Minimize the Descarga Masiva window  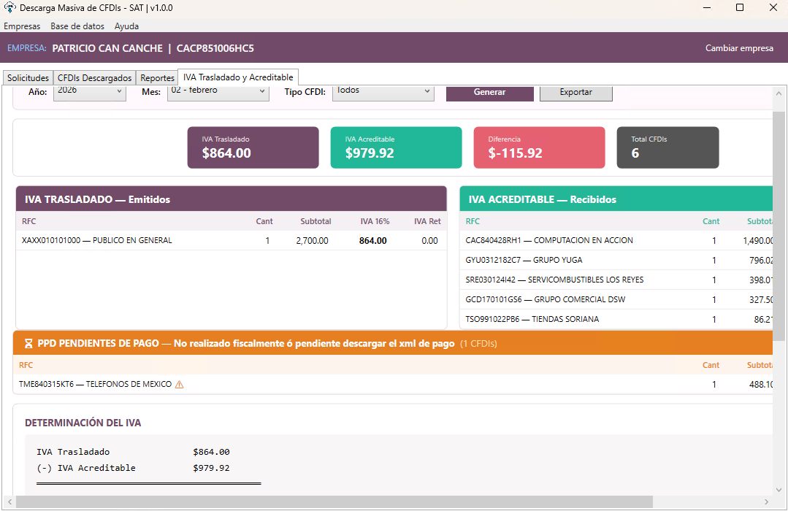707,7
